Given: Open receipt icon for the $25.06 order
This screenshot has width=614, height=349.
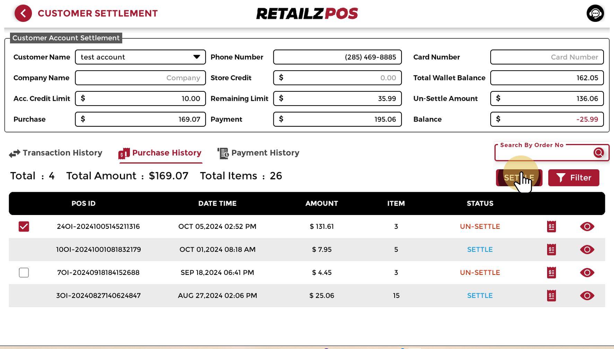Looking at the screenshot, I should point(551,296).
